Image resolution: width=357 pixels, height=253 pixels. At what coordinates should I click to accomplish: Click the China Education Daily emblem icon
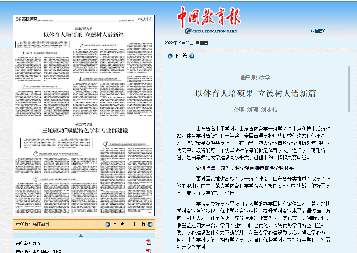click(188, 31)
